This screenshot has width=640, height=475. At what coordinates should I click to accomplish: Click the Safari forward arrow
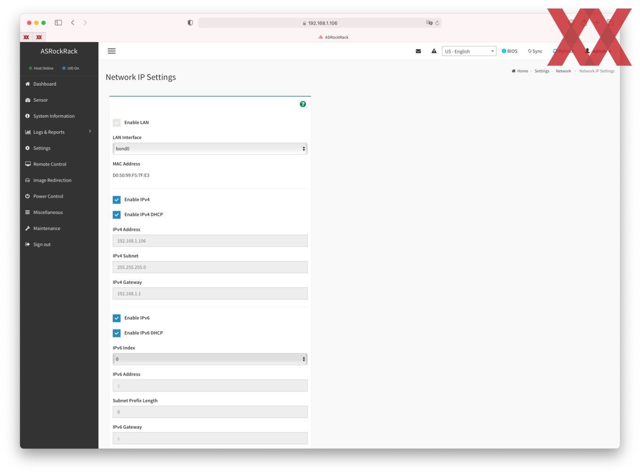click(x=85, y=23)
